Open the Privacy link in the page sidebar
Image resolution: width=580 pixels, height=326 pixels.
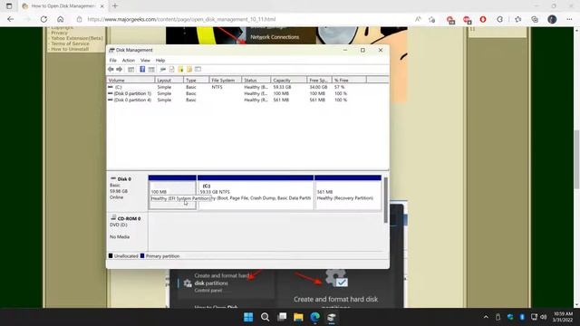59,33
